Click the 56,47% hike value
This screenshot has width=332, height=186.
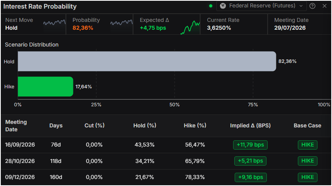tap(195, 145)
